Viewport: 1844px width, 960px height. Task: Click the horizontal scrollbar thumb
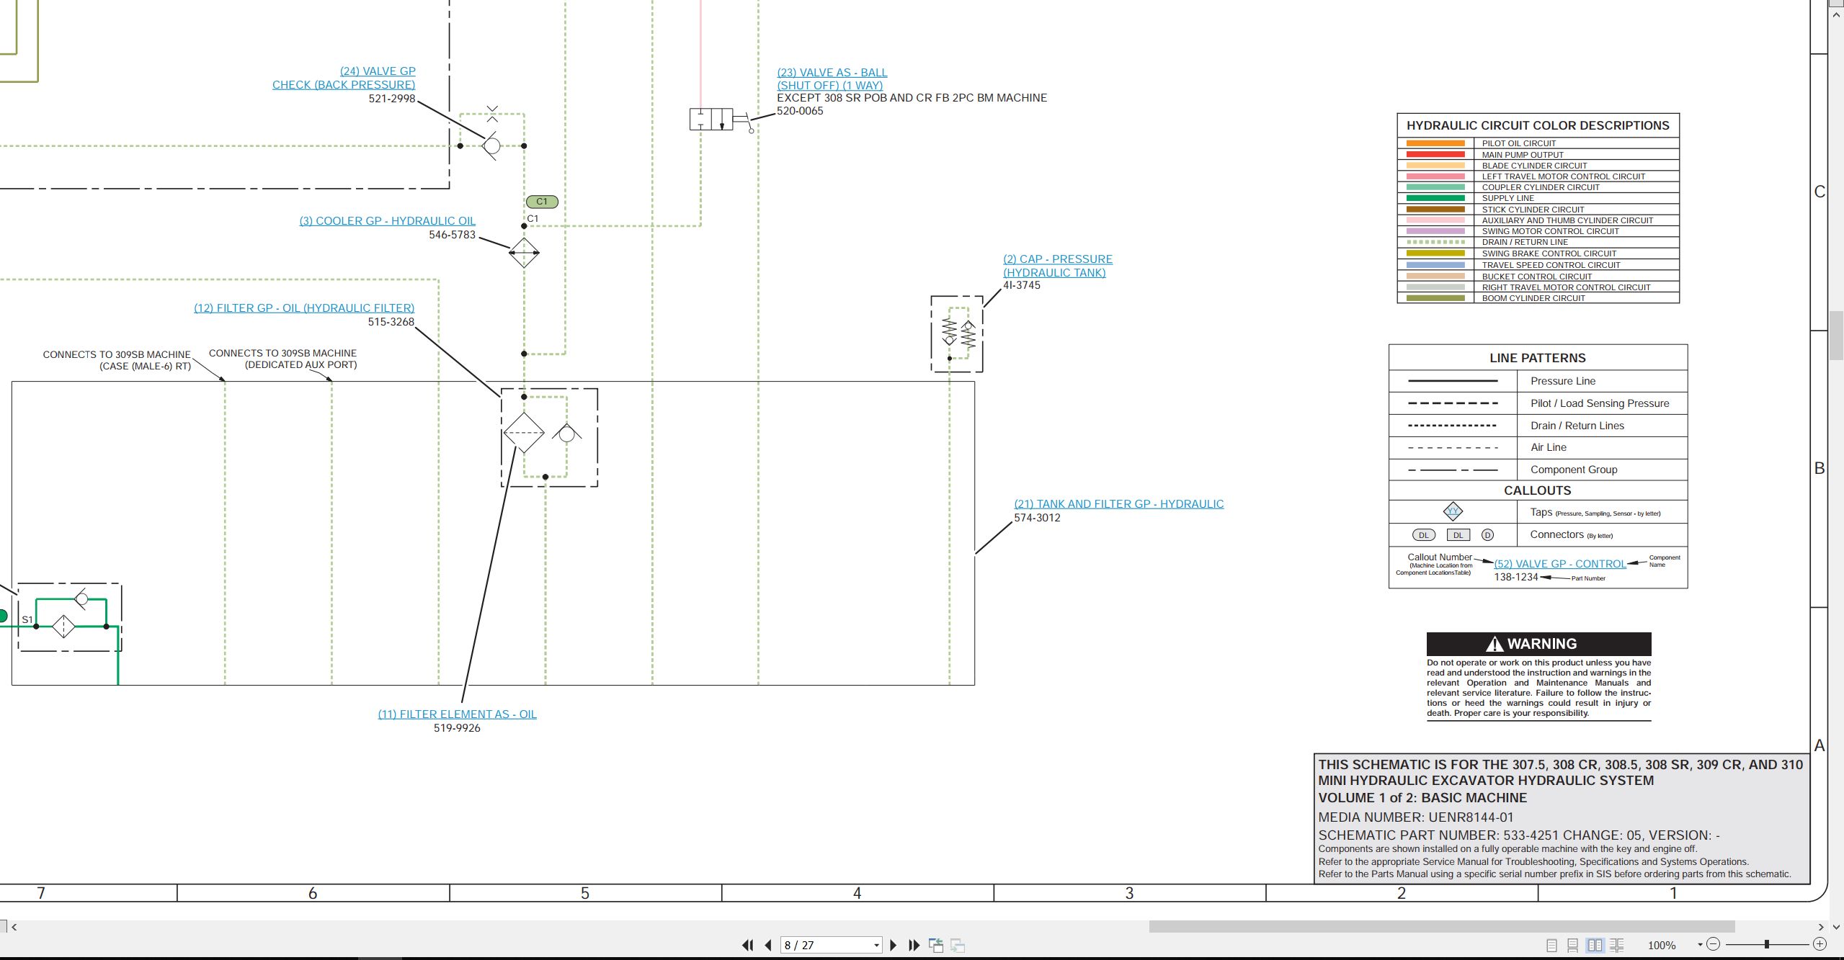point(1441,927)
